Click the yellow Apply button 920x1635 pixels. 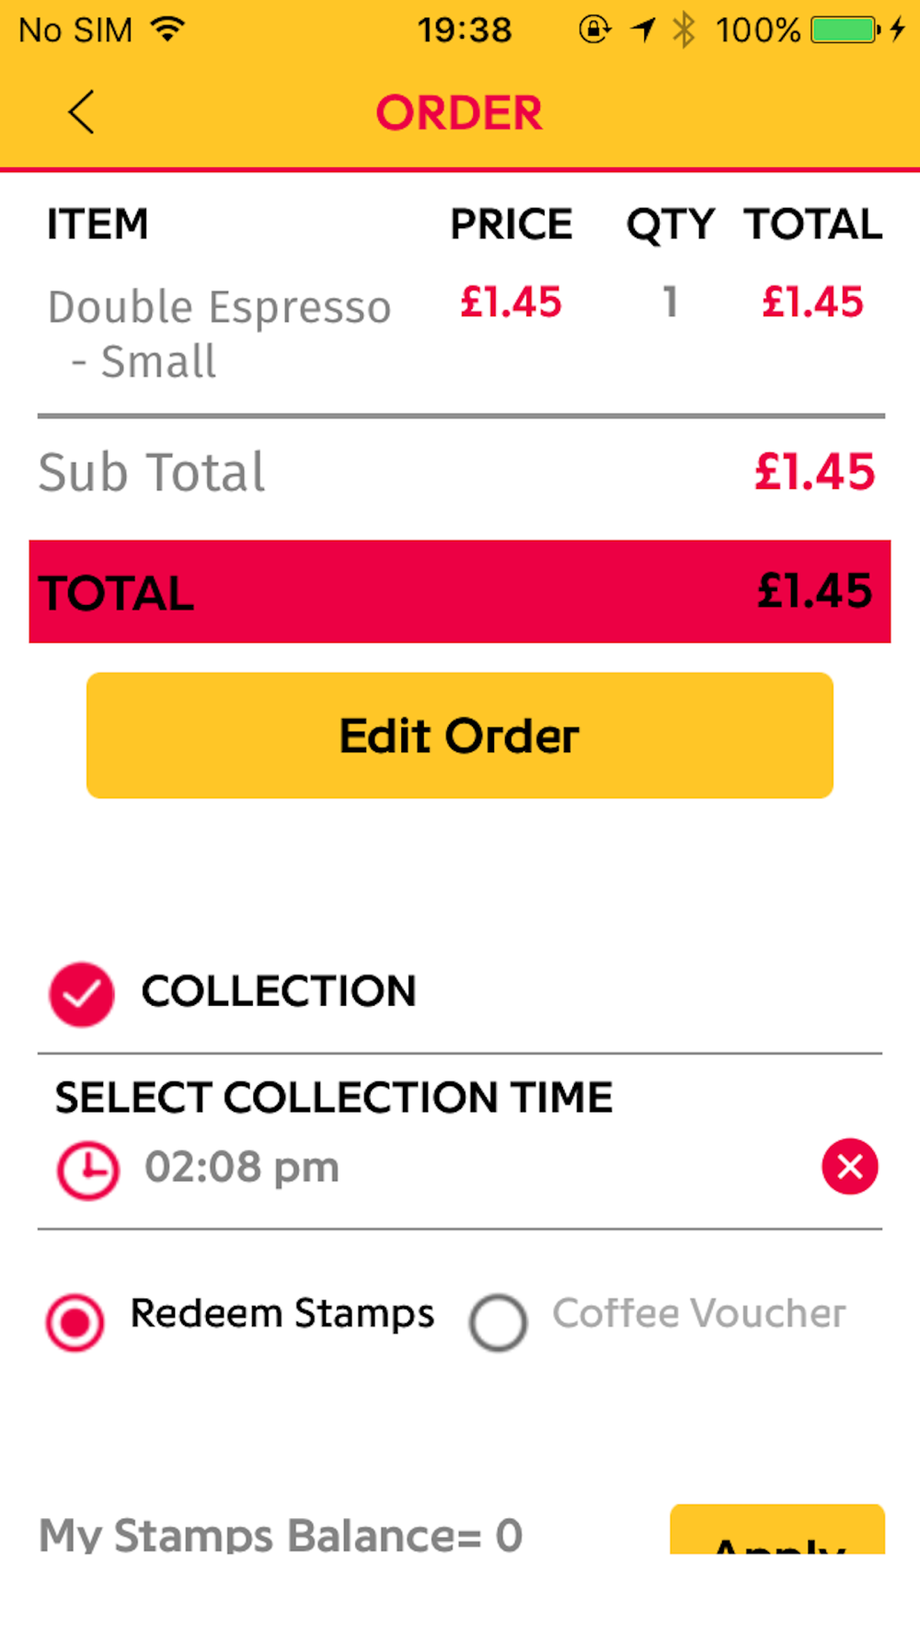pos(777,1529)
